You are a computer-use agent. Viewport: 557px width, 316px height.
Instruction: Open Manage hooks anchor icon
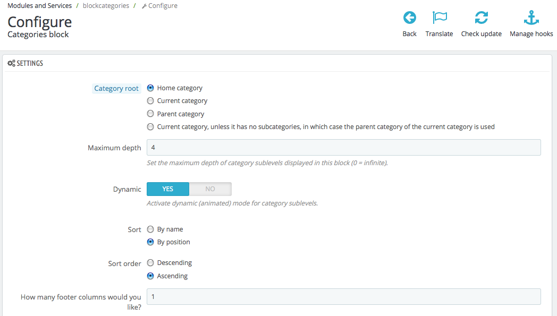coord(531,18)
